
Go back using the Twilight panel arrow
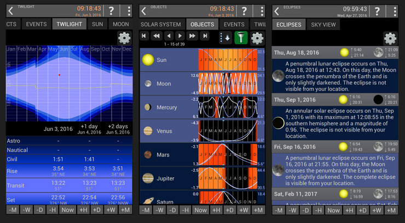point(10,11)
